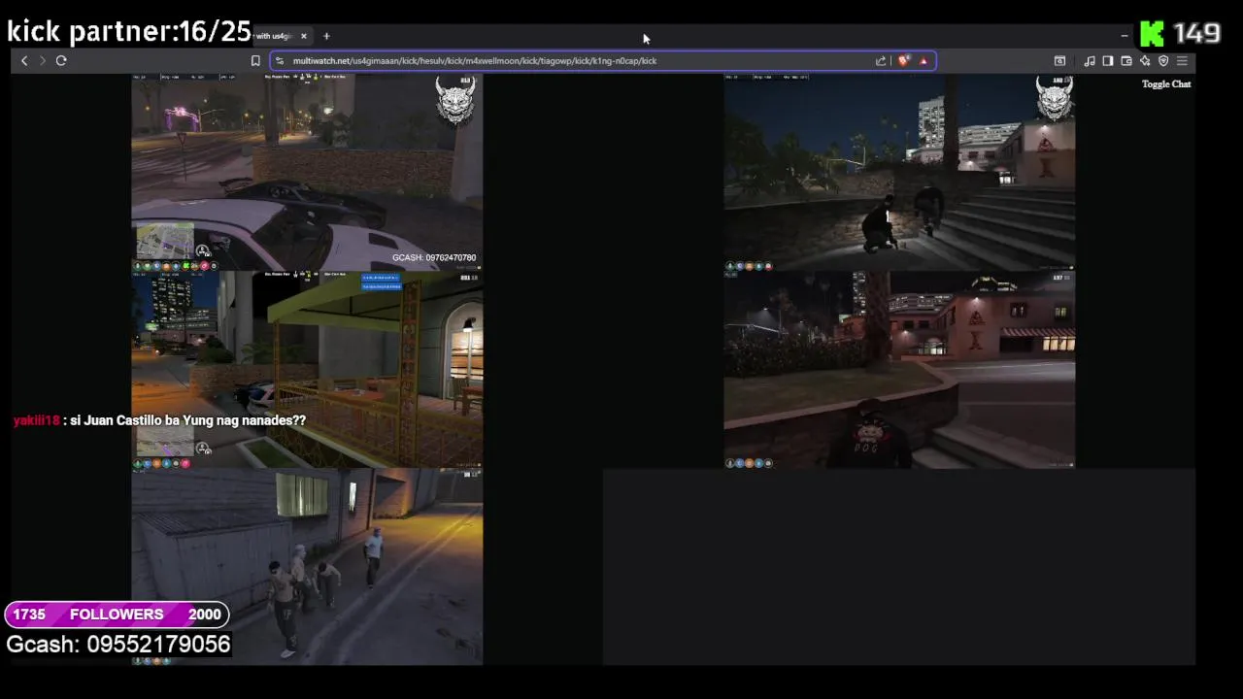Click the share page icon
1243x699 pixels.
click(x=881, y=60)
